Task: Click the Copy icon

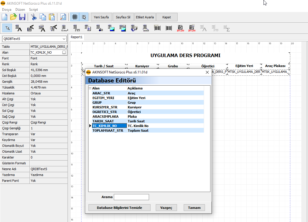Action: pos(43,17)
